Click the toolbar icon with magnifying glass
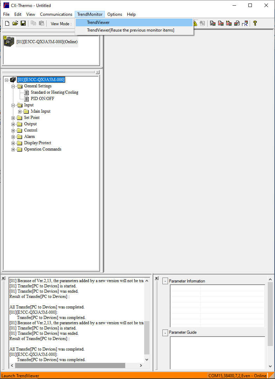Image resolution: width=275 pixels, height=379 pixels. (x=245, y=24)
